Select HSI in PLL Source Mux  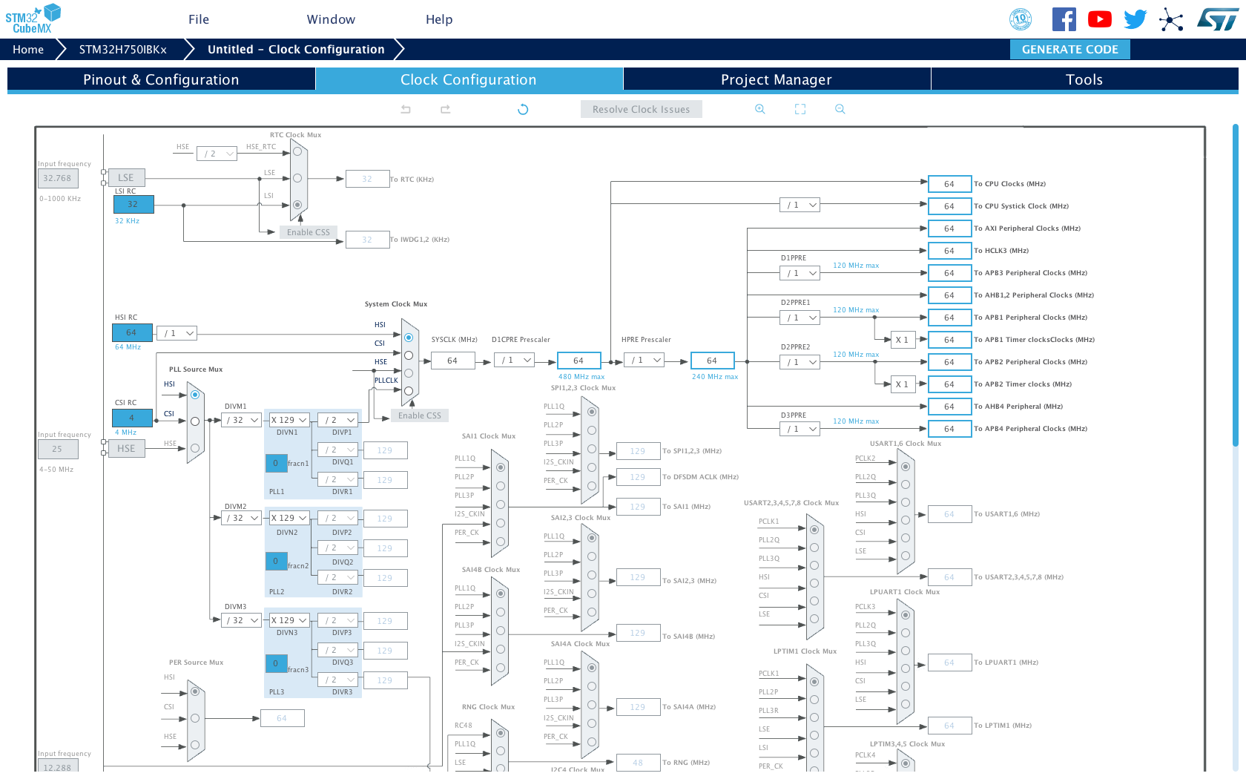(195, 395)
